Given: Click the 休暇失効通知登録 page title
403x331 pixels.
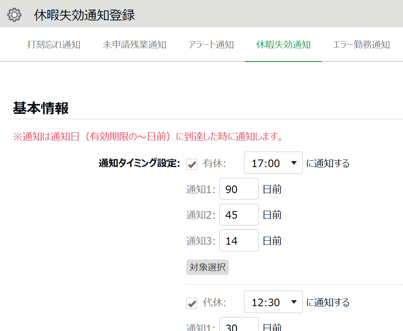Looking at the screenshot, I should (84, 15).
